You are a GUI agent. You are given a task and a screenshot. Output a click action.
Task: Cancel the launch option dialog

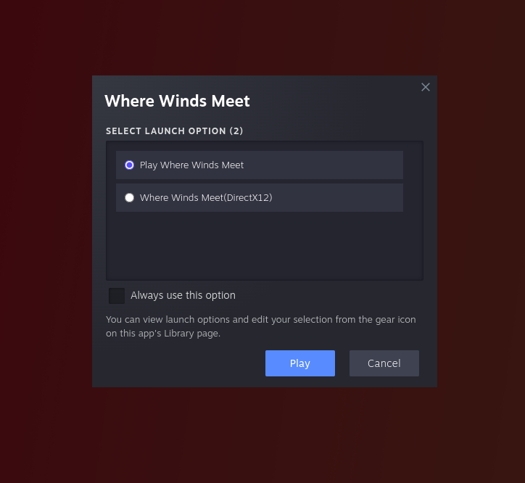[x=384, y=363]
